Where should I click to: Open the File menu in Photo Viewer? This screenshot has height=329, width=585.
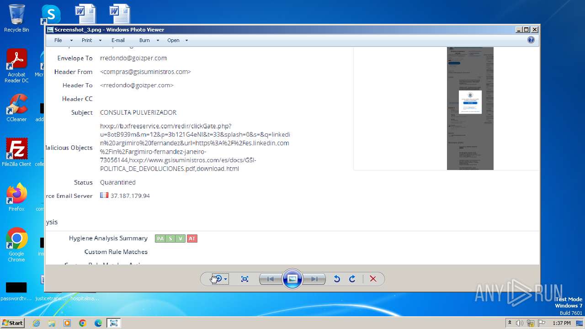[58, 40]
